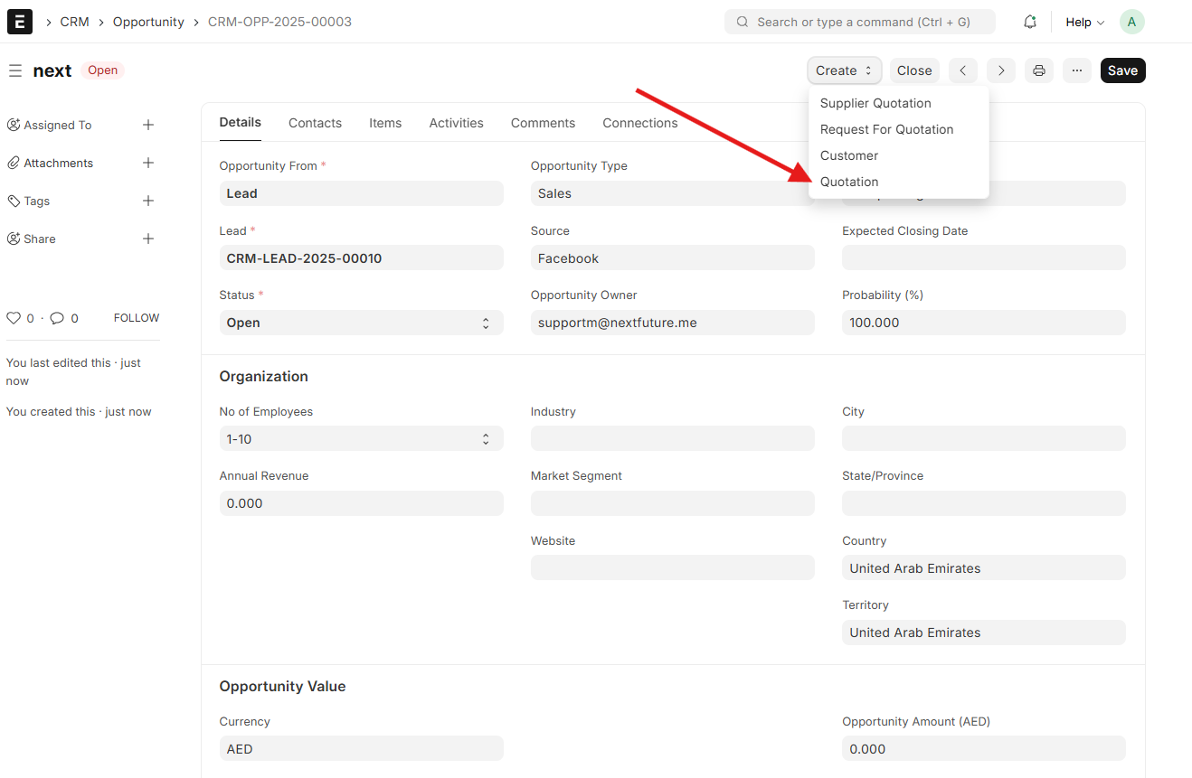Viewport: 1192px width, 778px height.
Task: Go to next record arrow
Action: 1000,70
